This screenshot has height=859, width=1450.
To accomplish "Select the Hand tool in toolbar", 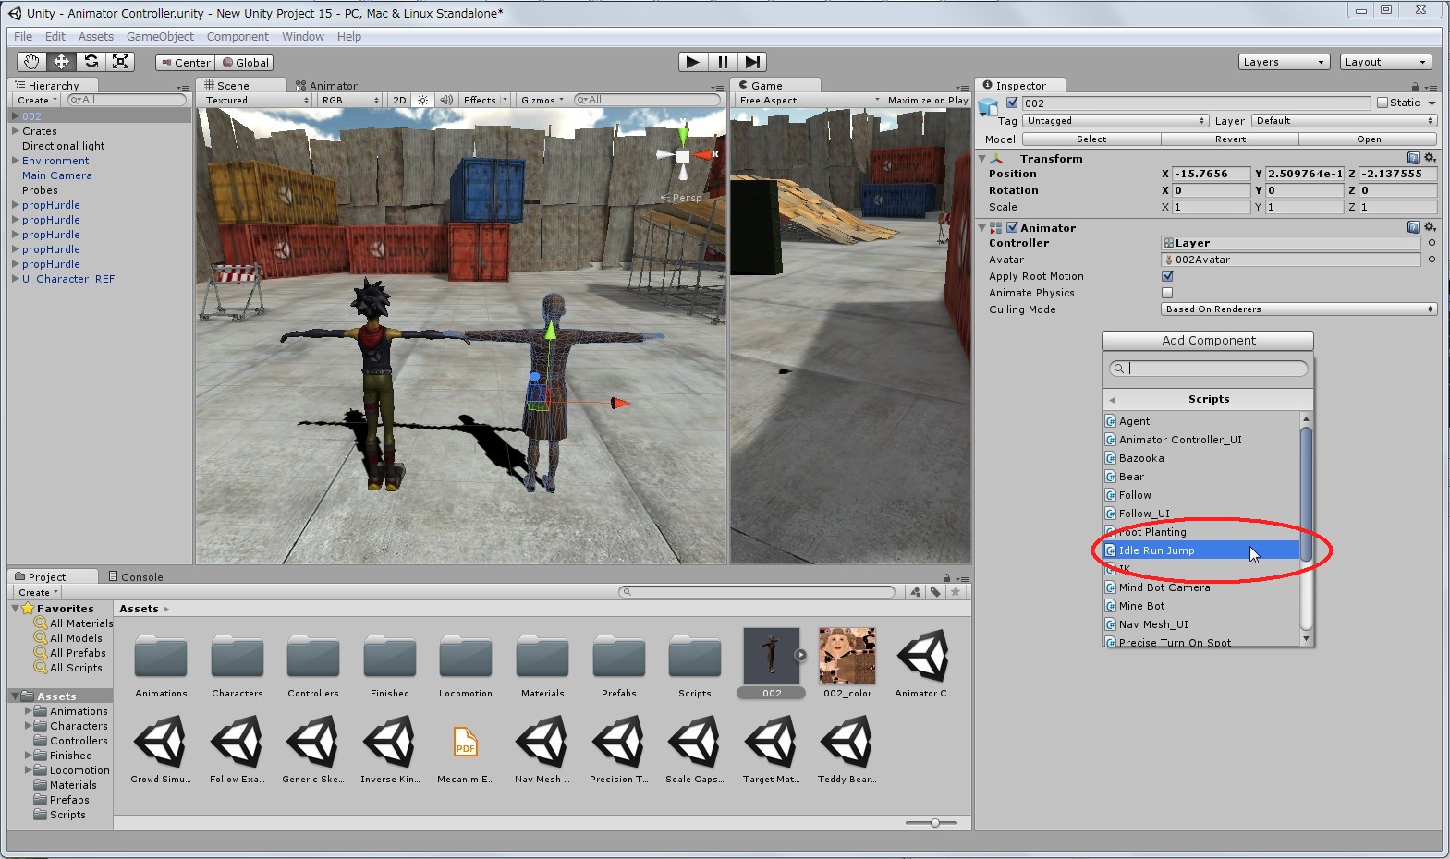I will (x=31, y=62).
